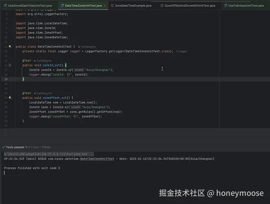
Task: Click the zoneId inlay hint on line 17
Action: click(79, 70)
